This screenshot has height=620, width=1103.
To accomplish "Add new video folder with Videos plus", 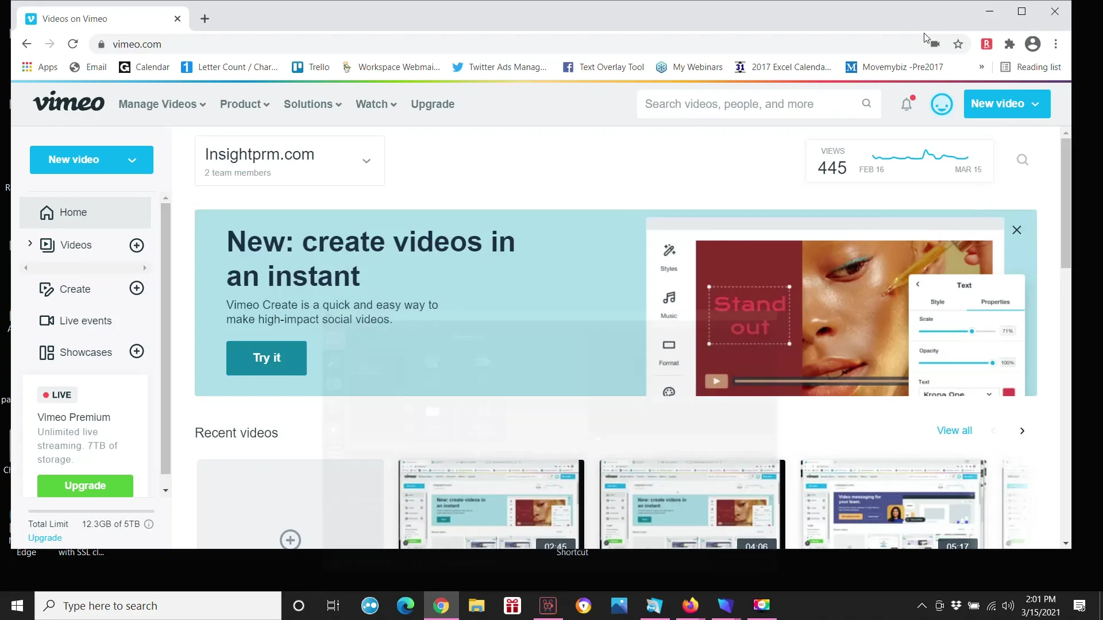I will [137, 245].
